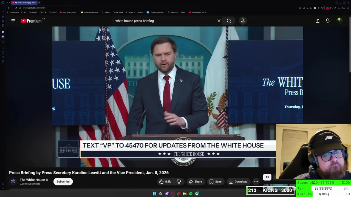Viewport: 351px width, 197px height.
Task: Open The White House channel avatar
Action: coord(13,182)
